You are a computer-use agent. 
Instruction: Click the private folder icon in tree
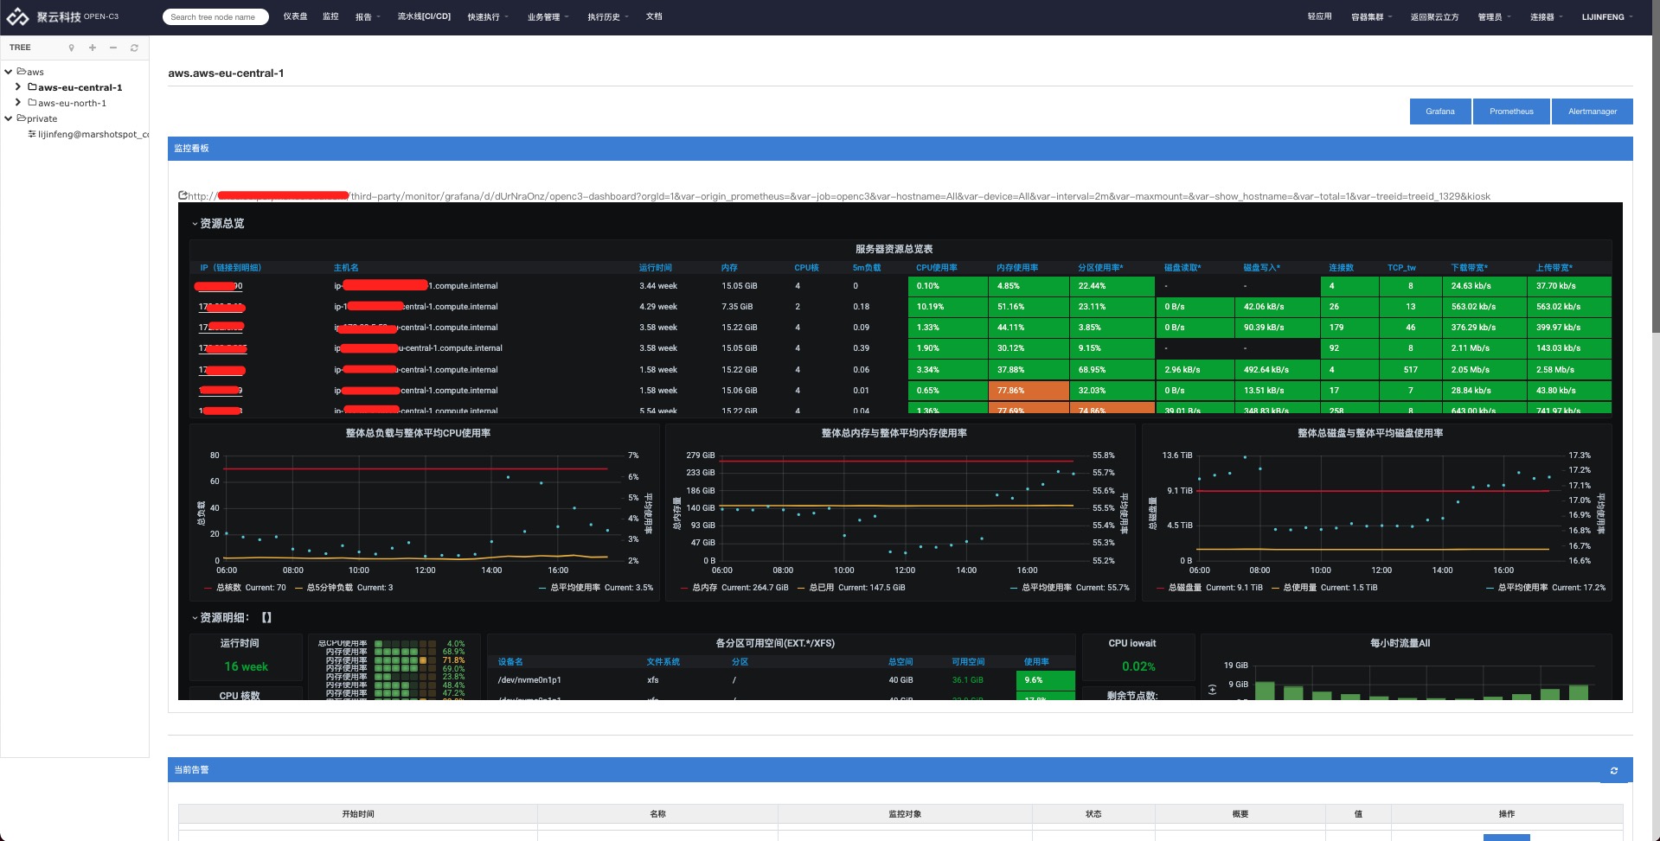21,118
